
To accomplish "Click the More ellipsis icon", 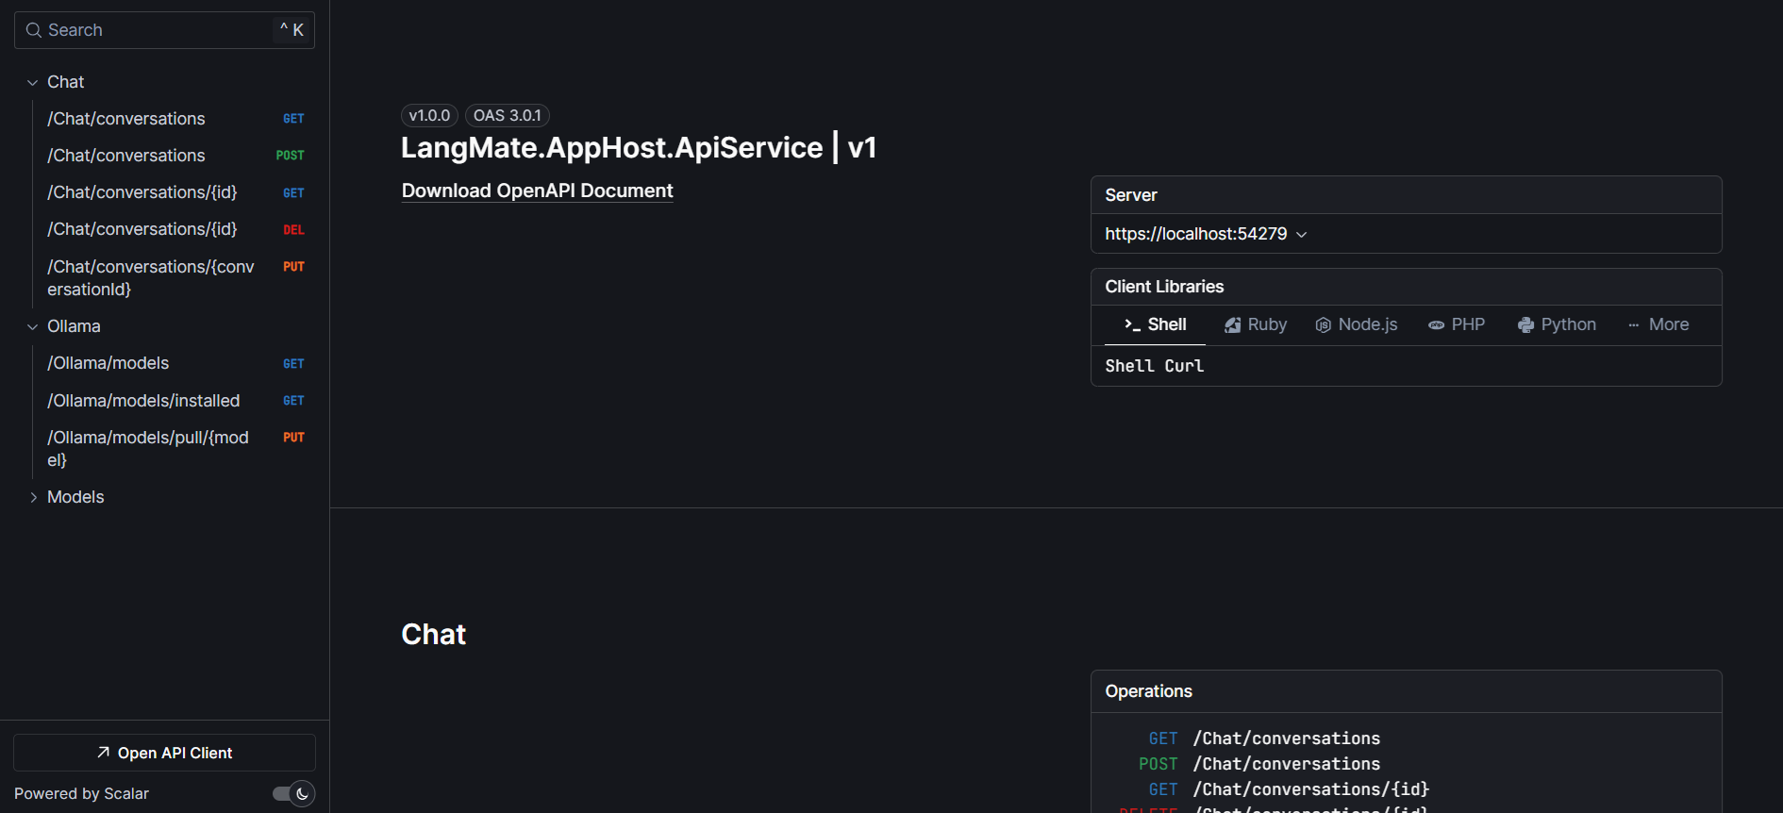I will click(1633, 325).
